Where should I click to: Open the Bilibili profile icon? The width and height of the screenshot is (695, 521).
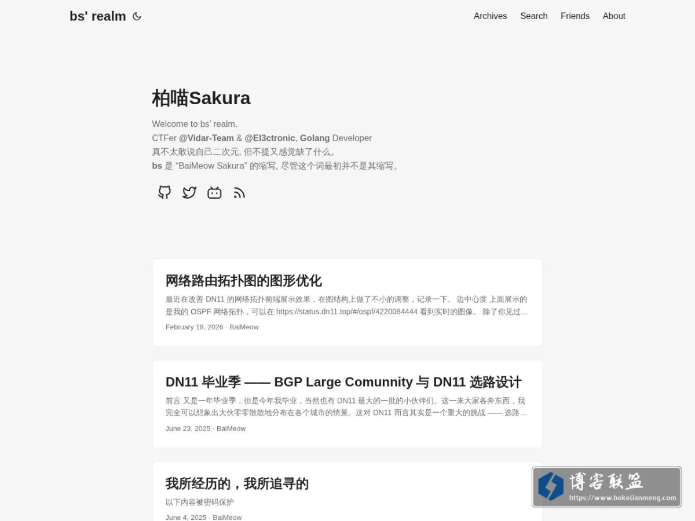[214, 193]
